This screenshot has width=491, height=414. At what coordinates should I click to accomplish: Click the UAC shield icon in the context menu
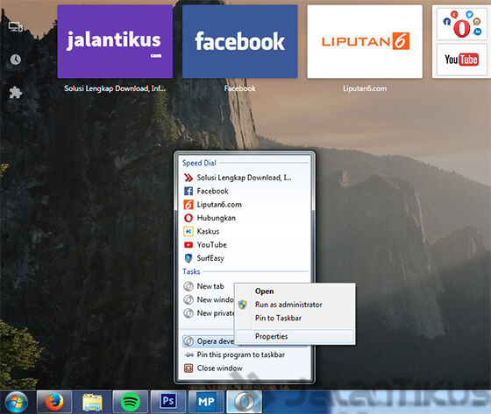242,305
